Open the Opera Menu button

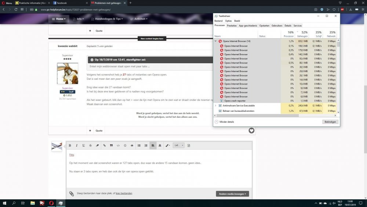(7, 3)
